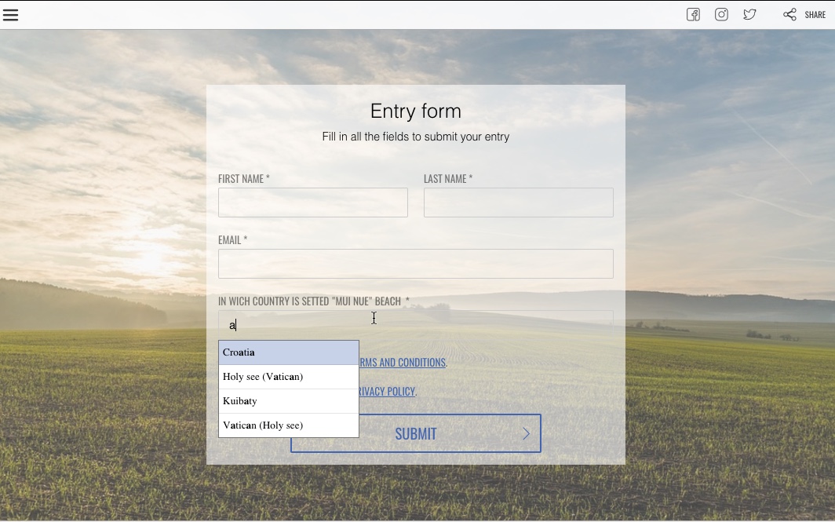Focus the First Name input field

(312, 203)
